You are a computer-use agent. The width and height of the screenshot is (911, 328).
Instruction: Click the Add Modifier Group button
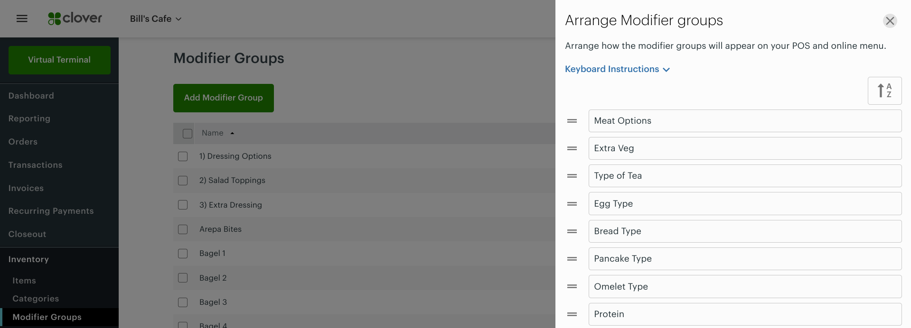[223, 98]
